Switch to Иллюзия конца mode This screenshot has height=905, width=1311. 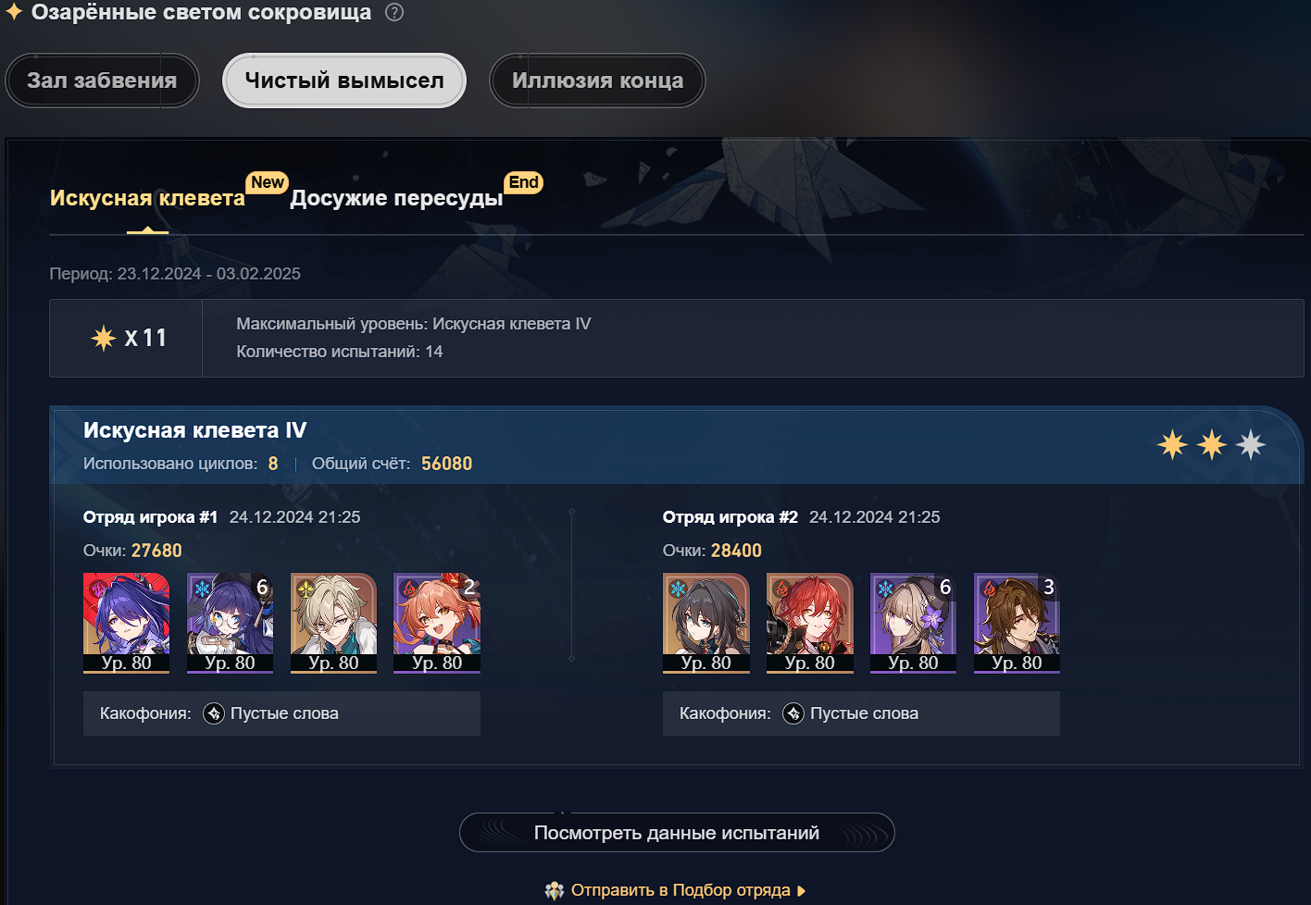click(597, 81)
